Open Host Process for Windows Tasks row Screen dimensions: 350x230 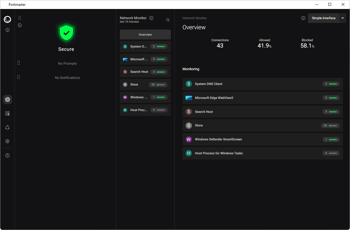(x=263, y=153)
